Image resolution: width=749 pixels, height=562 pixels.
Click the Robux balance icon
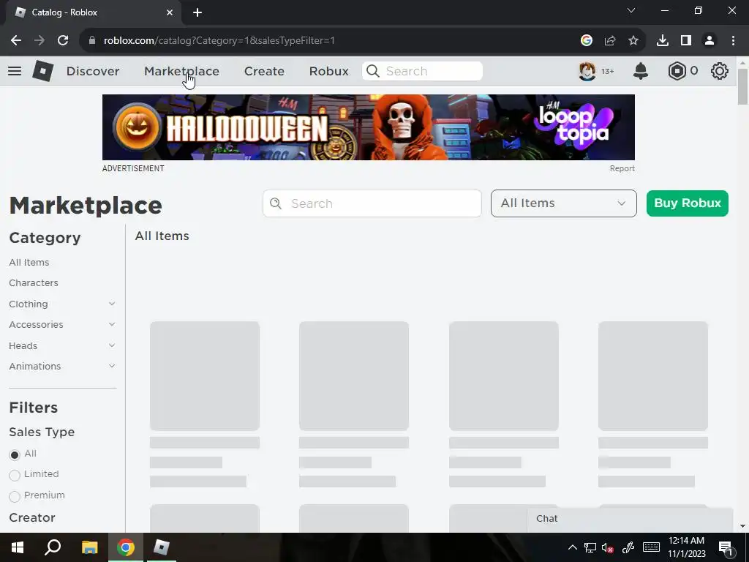coord(677,71)
